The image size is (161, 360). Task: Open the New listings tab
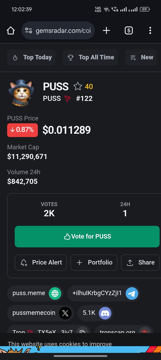point(141,57)
